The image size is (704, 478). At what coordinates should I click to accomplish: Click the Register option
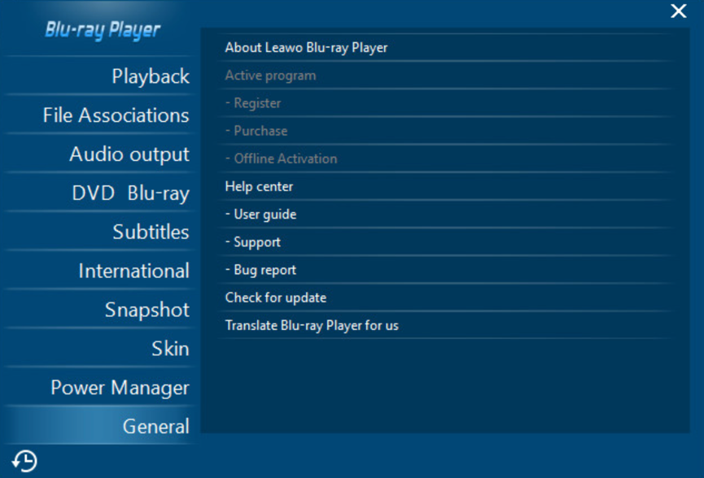coord(445,103)
